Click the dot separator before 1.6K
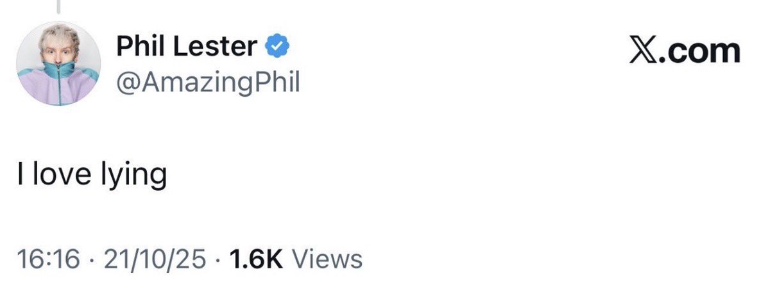This screenshot has height=285, width=770. 218,259
